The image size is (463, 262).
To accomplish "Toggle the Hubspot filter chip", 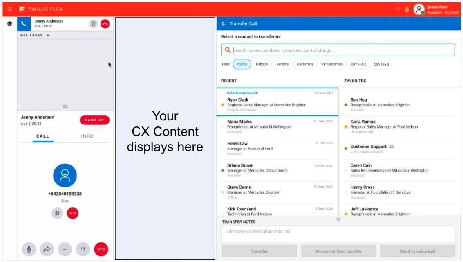I will (x=262, y=64).
